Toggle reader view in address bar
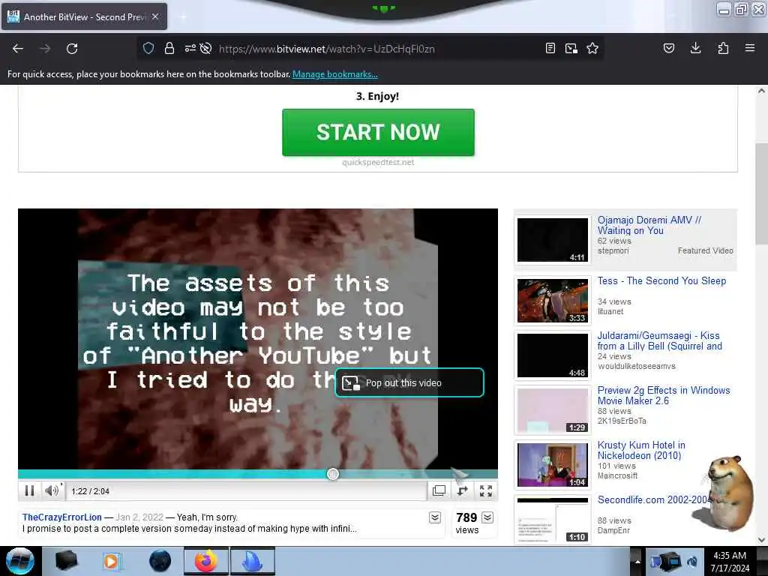This screenshot has width=768, height=576. tap(550, 48)
